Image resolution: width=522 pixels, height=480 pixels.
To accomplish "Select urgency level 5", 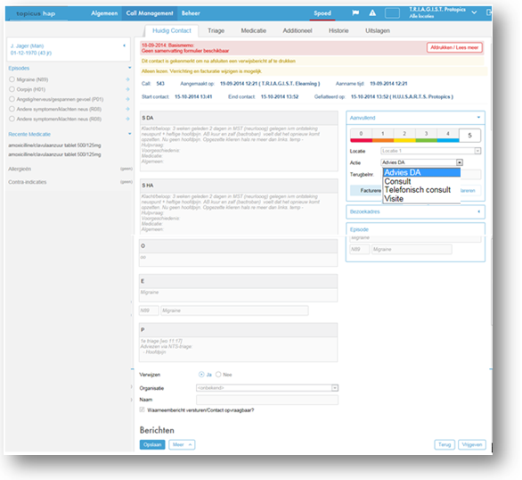I will coord(469,136).
